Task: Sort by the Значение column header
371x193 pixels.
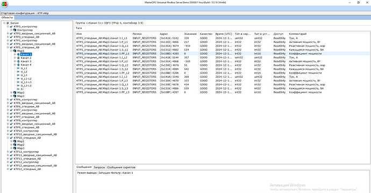Action: pyautogui.click(x=191, y=34)
